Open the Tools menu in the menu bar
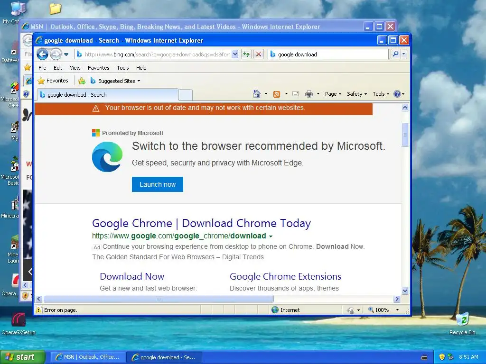This screenshot has height=364, width=486. coord(123,68)
